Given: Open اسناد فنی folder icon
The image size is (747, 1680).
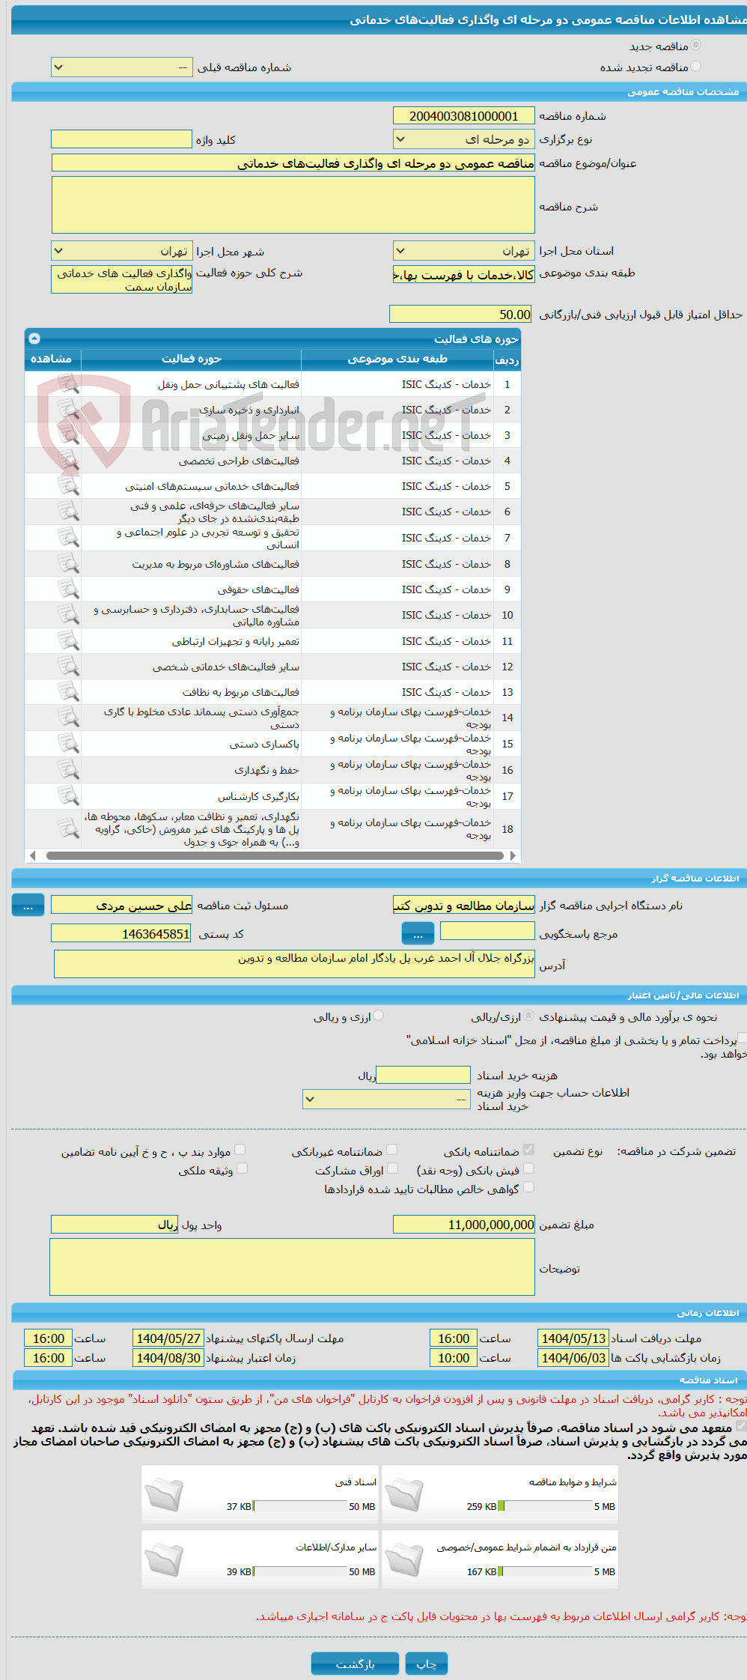Looking at the screenshot, I should pos(165,1496).
